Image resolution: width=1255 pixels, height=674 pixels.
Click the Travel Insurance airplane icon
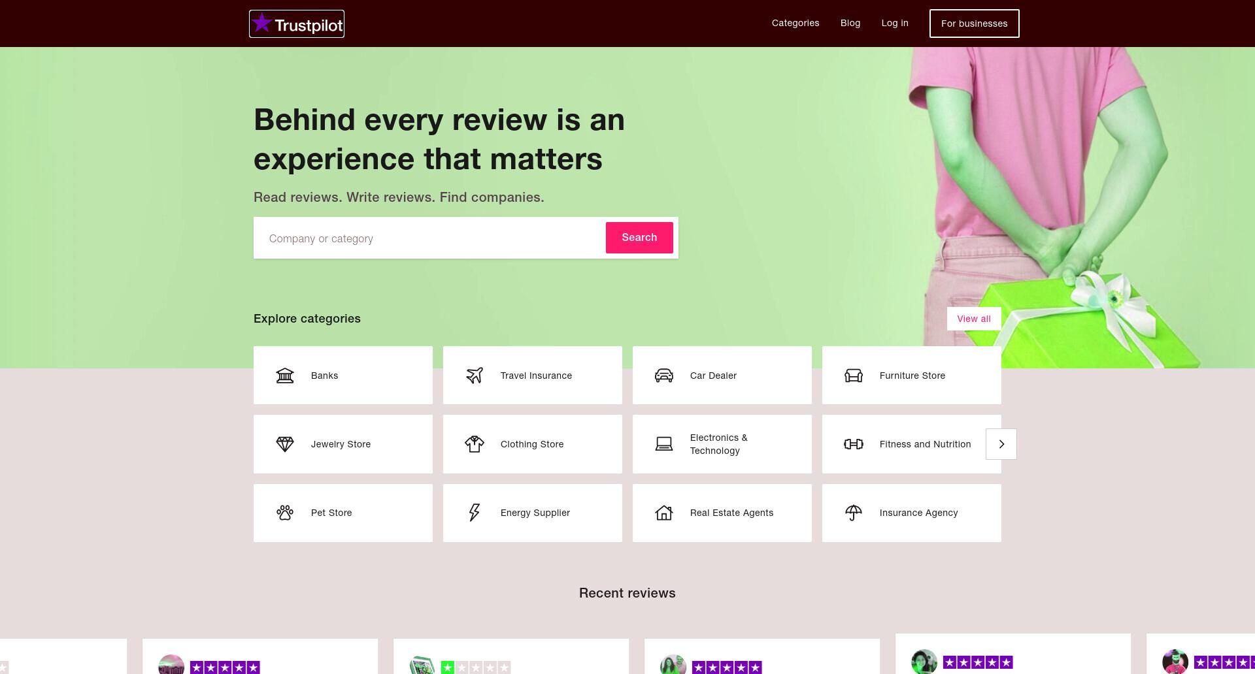[x=475, y=376]
